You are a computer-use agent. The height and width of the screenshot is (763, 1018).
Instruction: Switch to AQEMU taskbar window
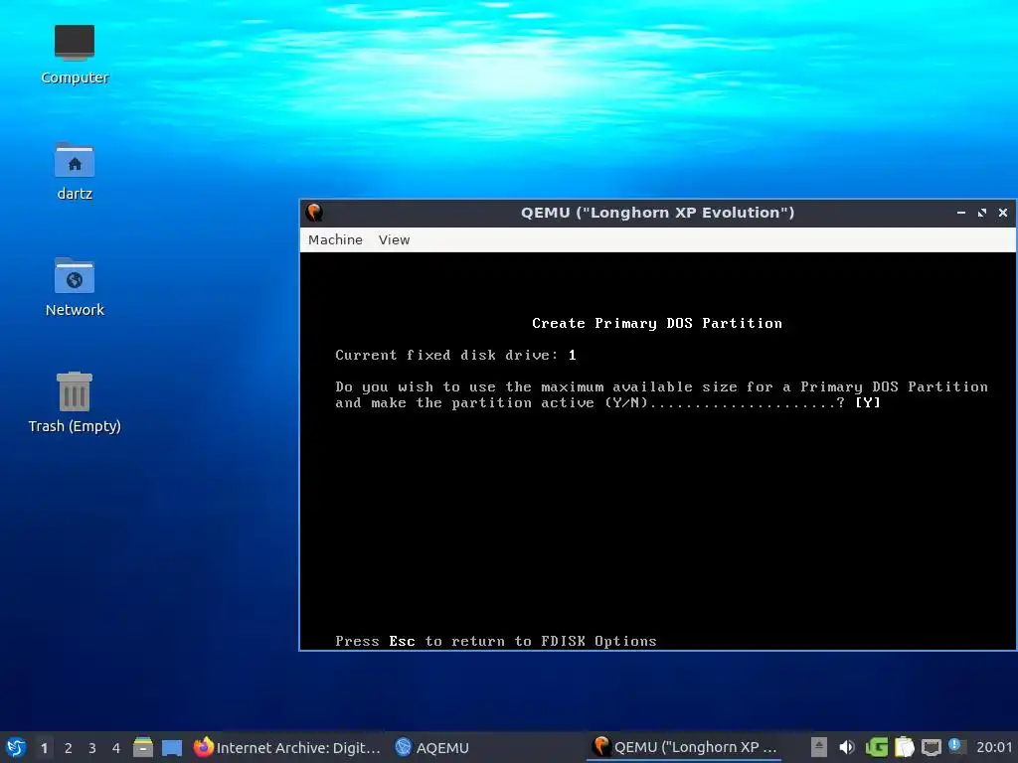tap(432, 747)
